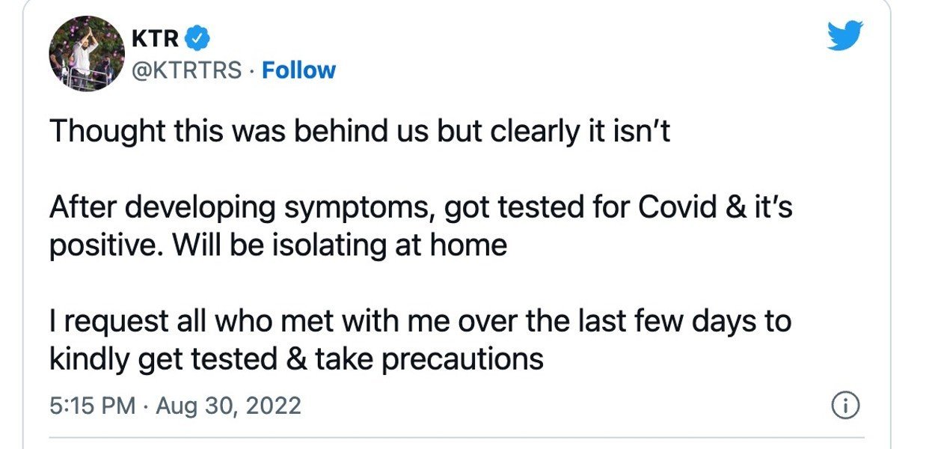Screen dimensions: 935x449
Task: Click the 5:15 PM timestamp
Action: 93,406
